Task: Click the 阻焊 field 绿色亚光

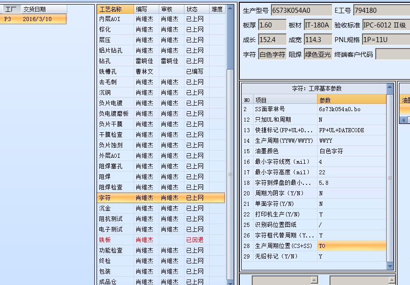Action: click(318, 54)
